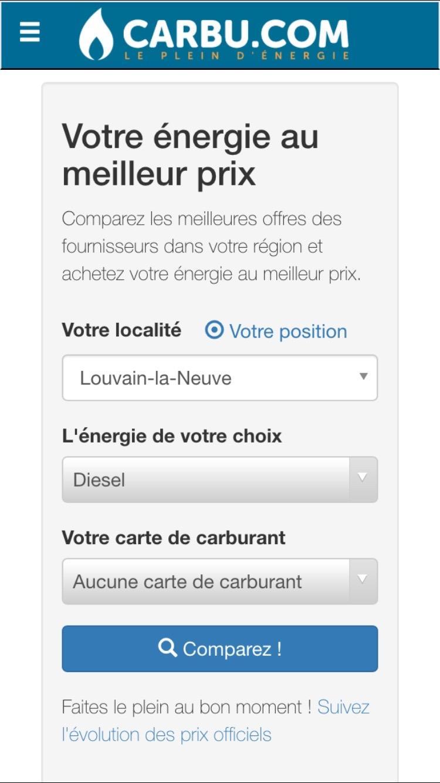Expand the Diesel energy dropdown
This screenshot has width=440, height=783.
(x=220, y=479)
